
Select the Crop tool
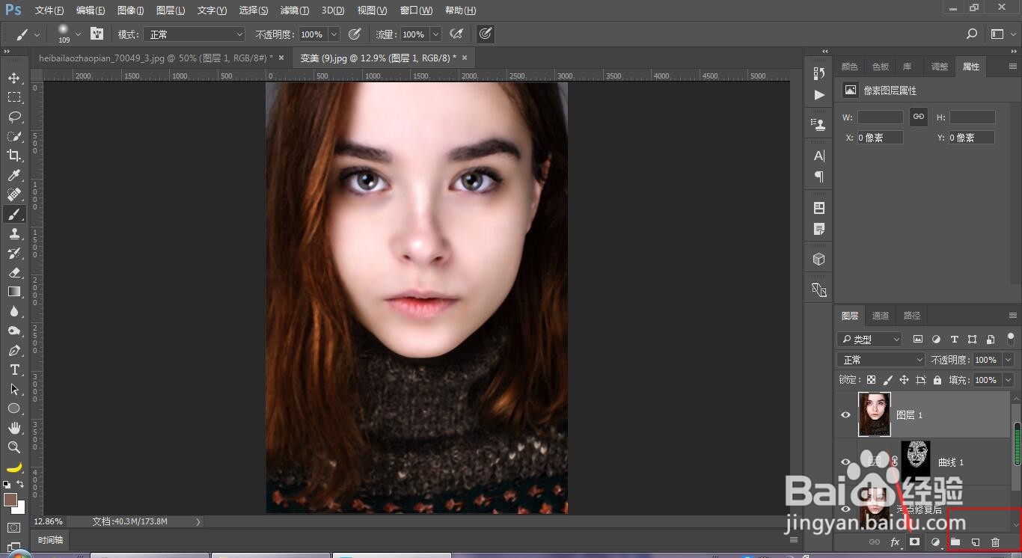tap(14, 156)
